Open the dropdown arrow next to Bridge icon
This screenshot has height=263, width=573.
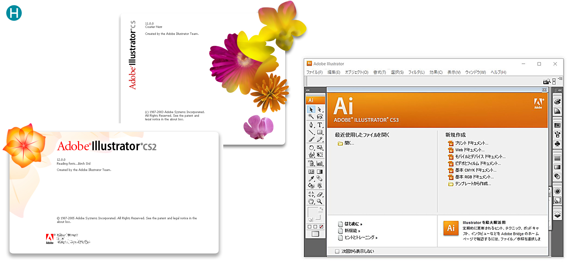pyautogui.click(x=554, y=81)
